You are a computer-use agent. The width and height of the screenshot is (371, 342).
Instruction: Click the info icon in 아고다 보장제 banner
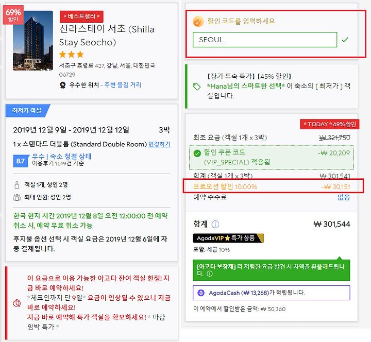coord(209,273)
